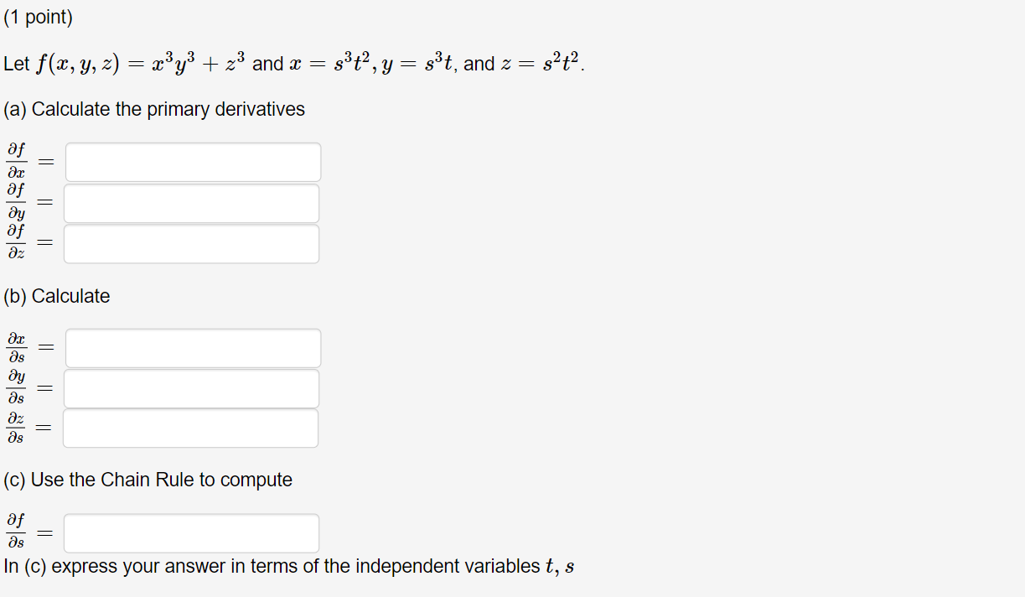Click the ∂x/∂s answer input box
Image resolution: width=1025 pixels, height=597 pixels.
[193, 347]
